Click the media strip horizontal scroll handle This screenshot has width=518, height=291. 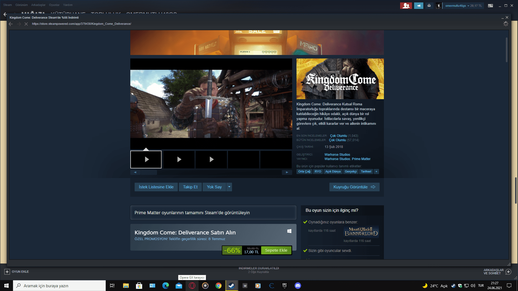point(149,172)
